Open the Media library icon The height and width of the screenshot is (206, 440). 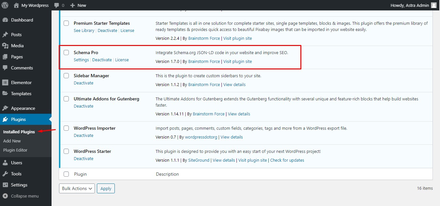coord(6,46)
